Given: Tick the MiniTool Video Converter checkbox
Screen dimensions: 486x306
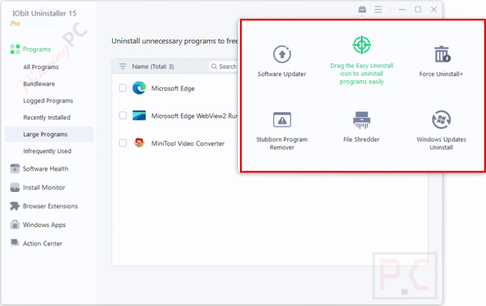Looking at the screenshot, I should click(123, 143).
